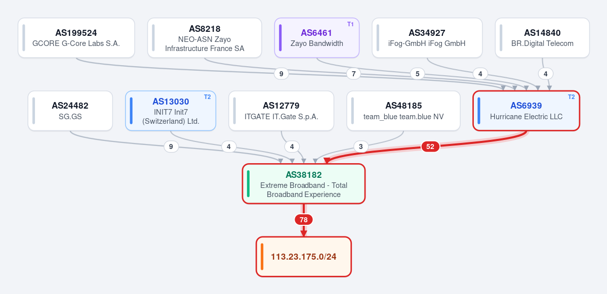Viewport: 607px width, 294px height.
Task: Click the T2 badge on AS13030
Action: pos(207,97)
